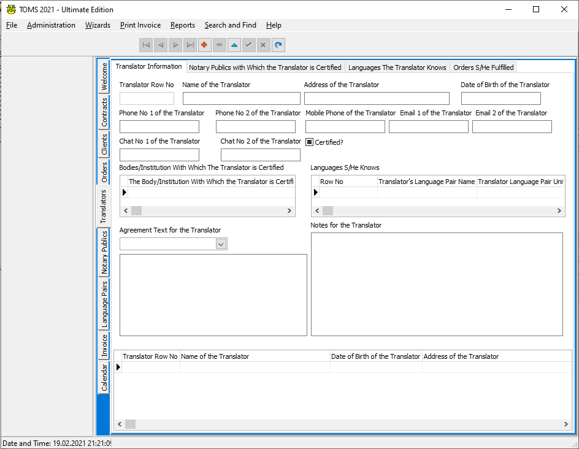Jump to the last record
The image size is (579, 449).
[x=190, y=45]
